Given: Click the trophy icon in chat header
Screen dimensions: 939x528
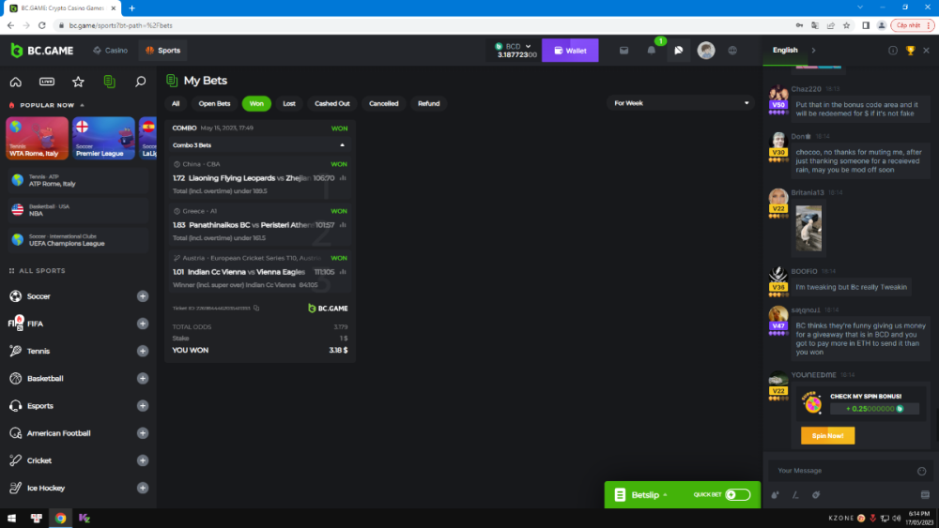Looking at the screenshot, I should (910, 51).
